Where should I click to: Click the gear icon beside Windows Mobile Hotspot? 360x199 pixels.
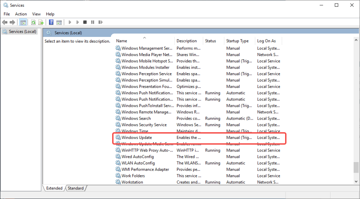(118, 61)
